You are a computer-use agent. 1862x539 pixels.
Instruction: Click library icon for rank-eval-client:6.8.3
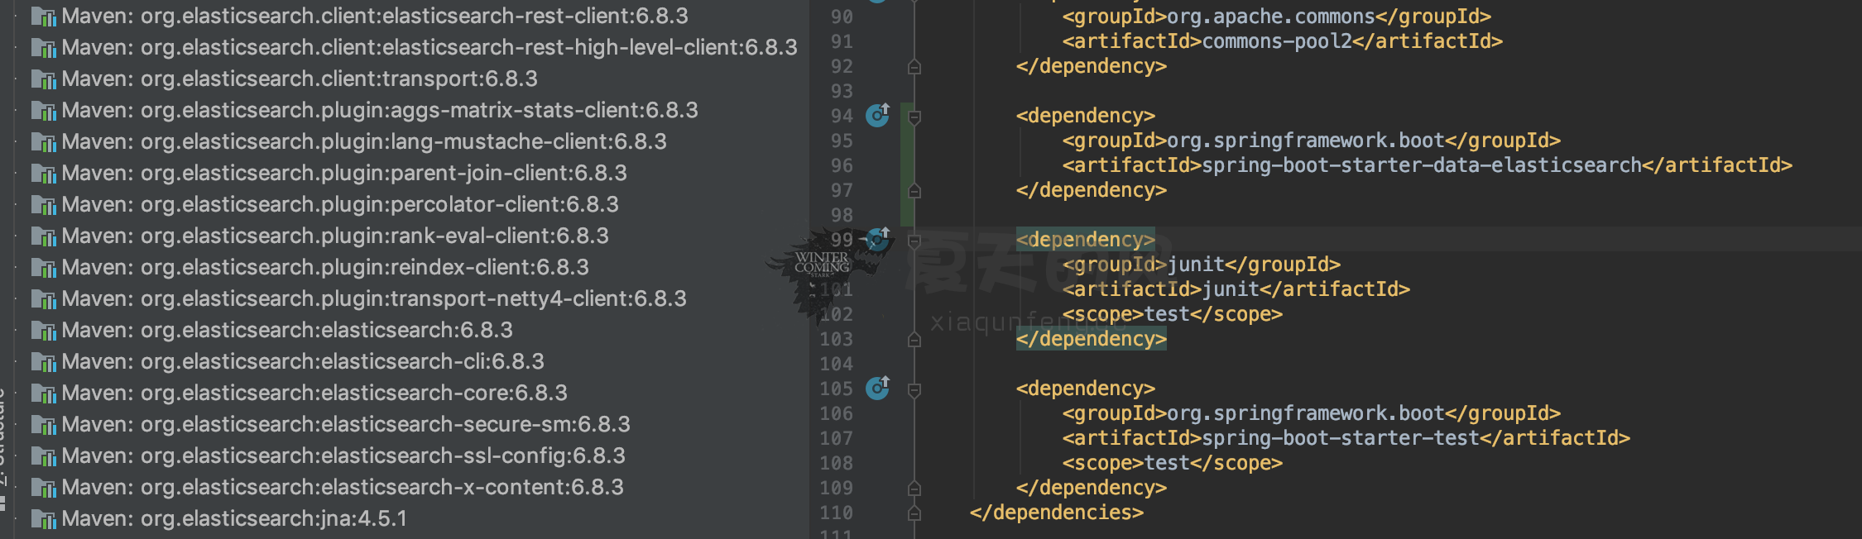(43, 236)
